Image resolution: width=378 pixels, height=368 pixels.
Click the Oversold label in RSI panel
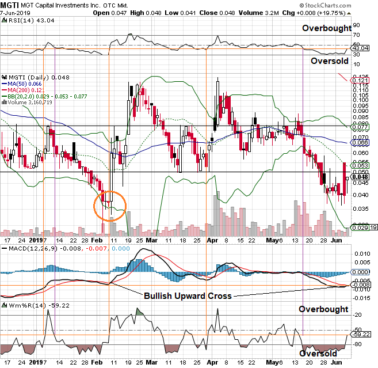pyautogui.click(x=330, y=61)
